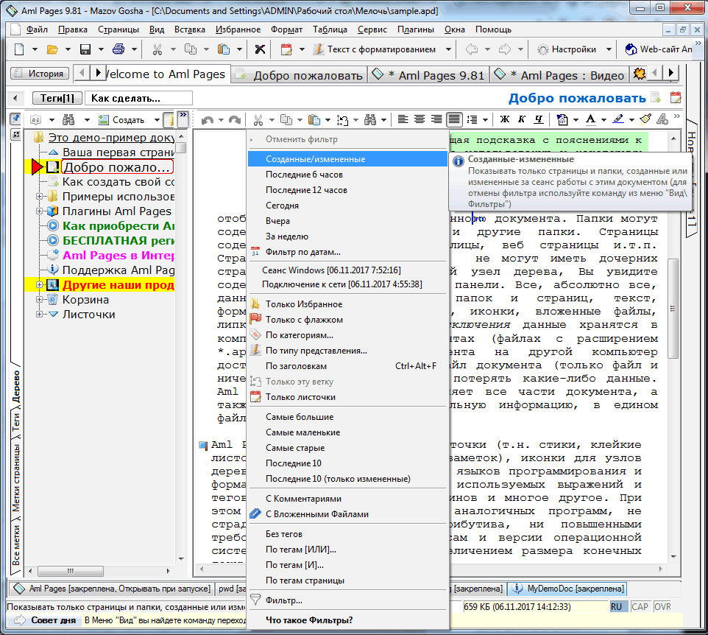Click the pin icon at tree panel corner
This screenshot has width=708, height=635.
pyautogui.click(x=15, y=119)
